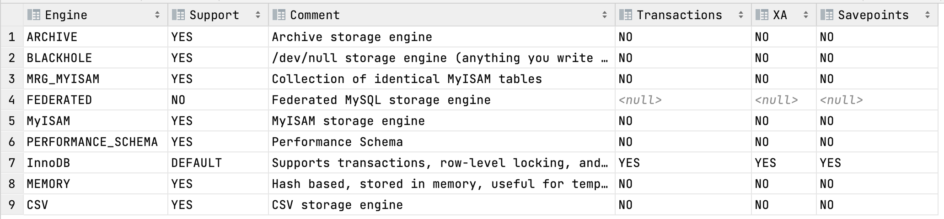Image resolution: width=944 pixels, height=219 pixels.
Task: Click the PERFORMANCE_SCHEMA cell
Action: [96, 142]
